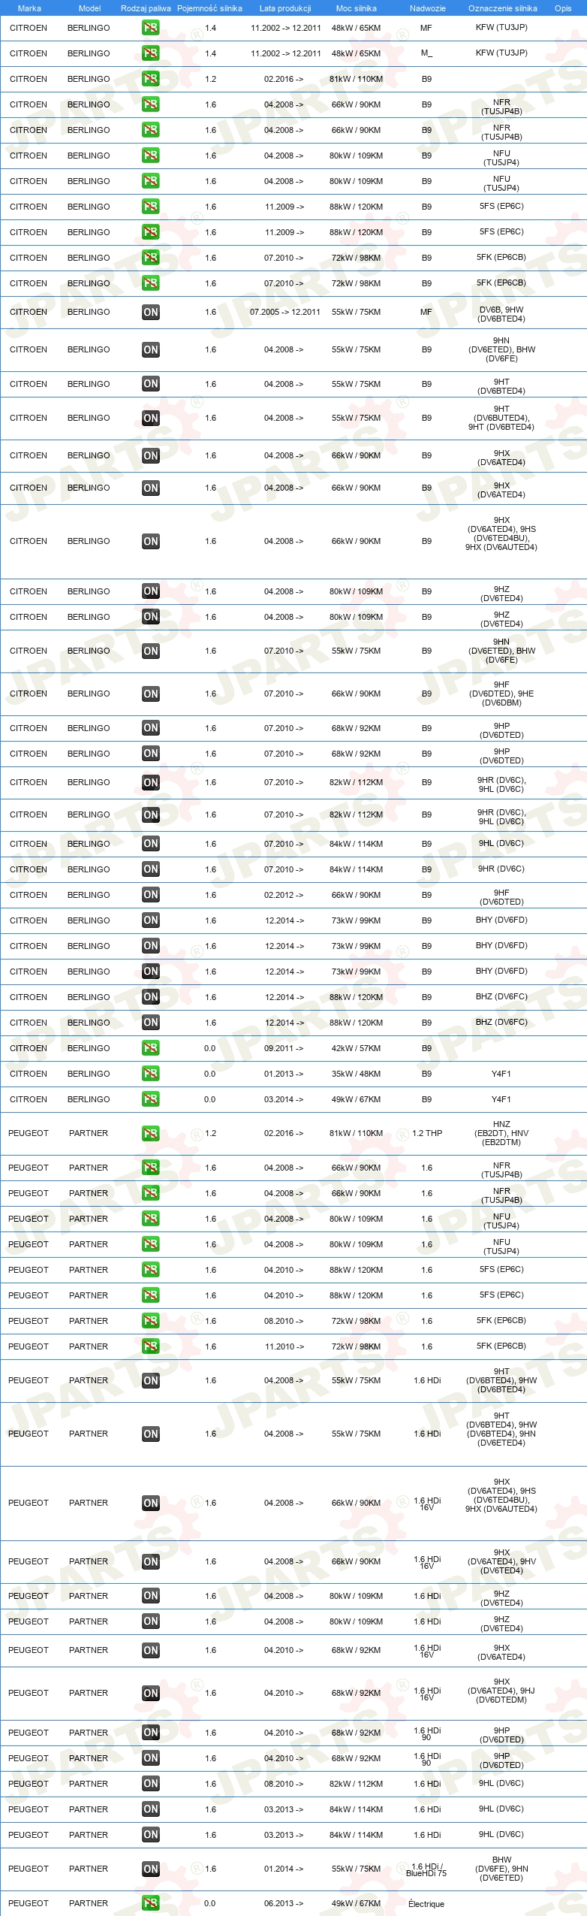Click petrol icon in Citroen 1.2 81kW row

(150, 79)
